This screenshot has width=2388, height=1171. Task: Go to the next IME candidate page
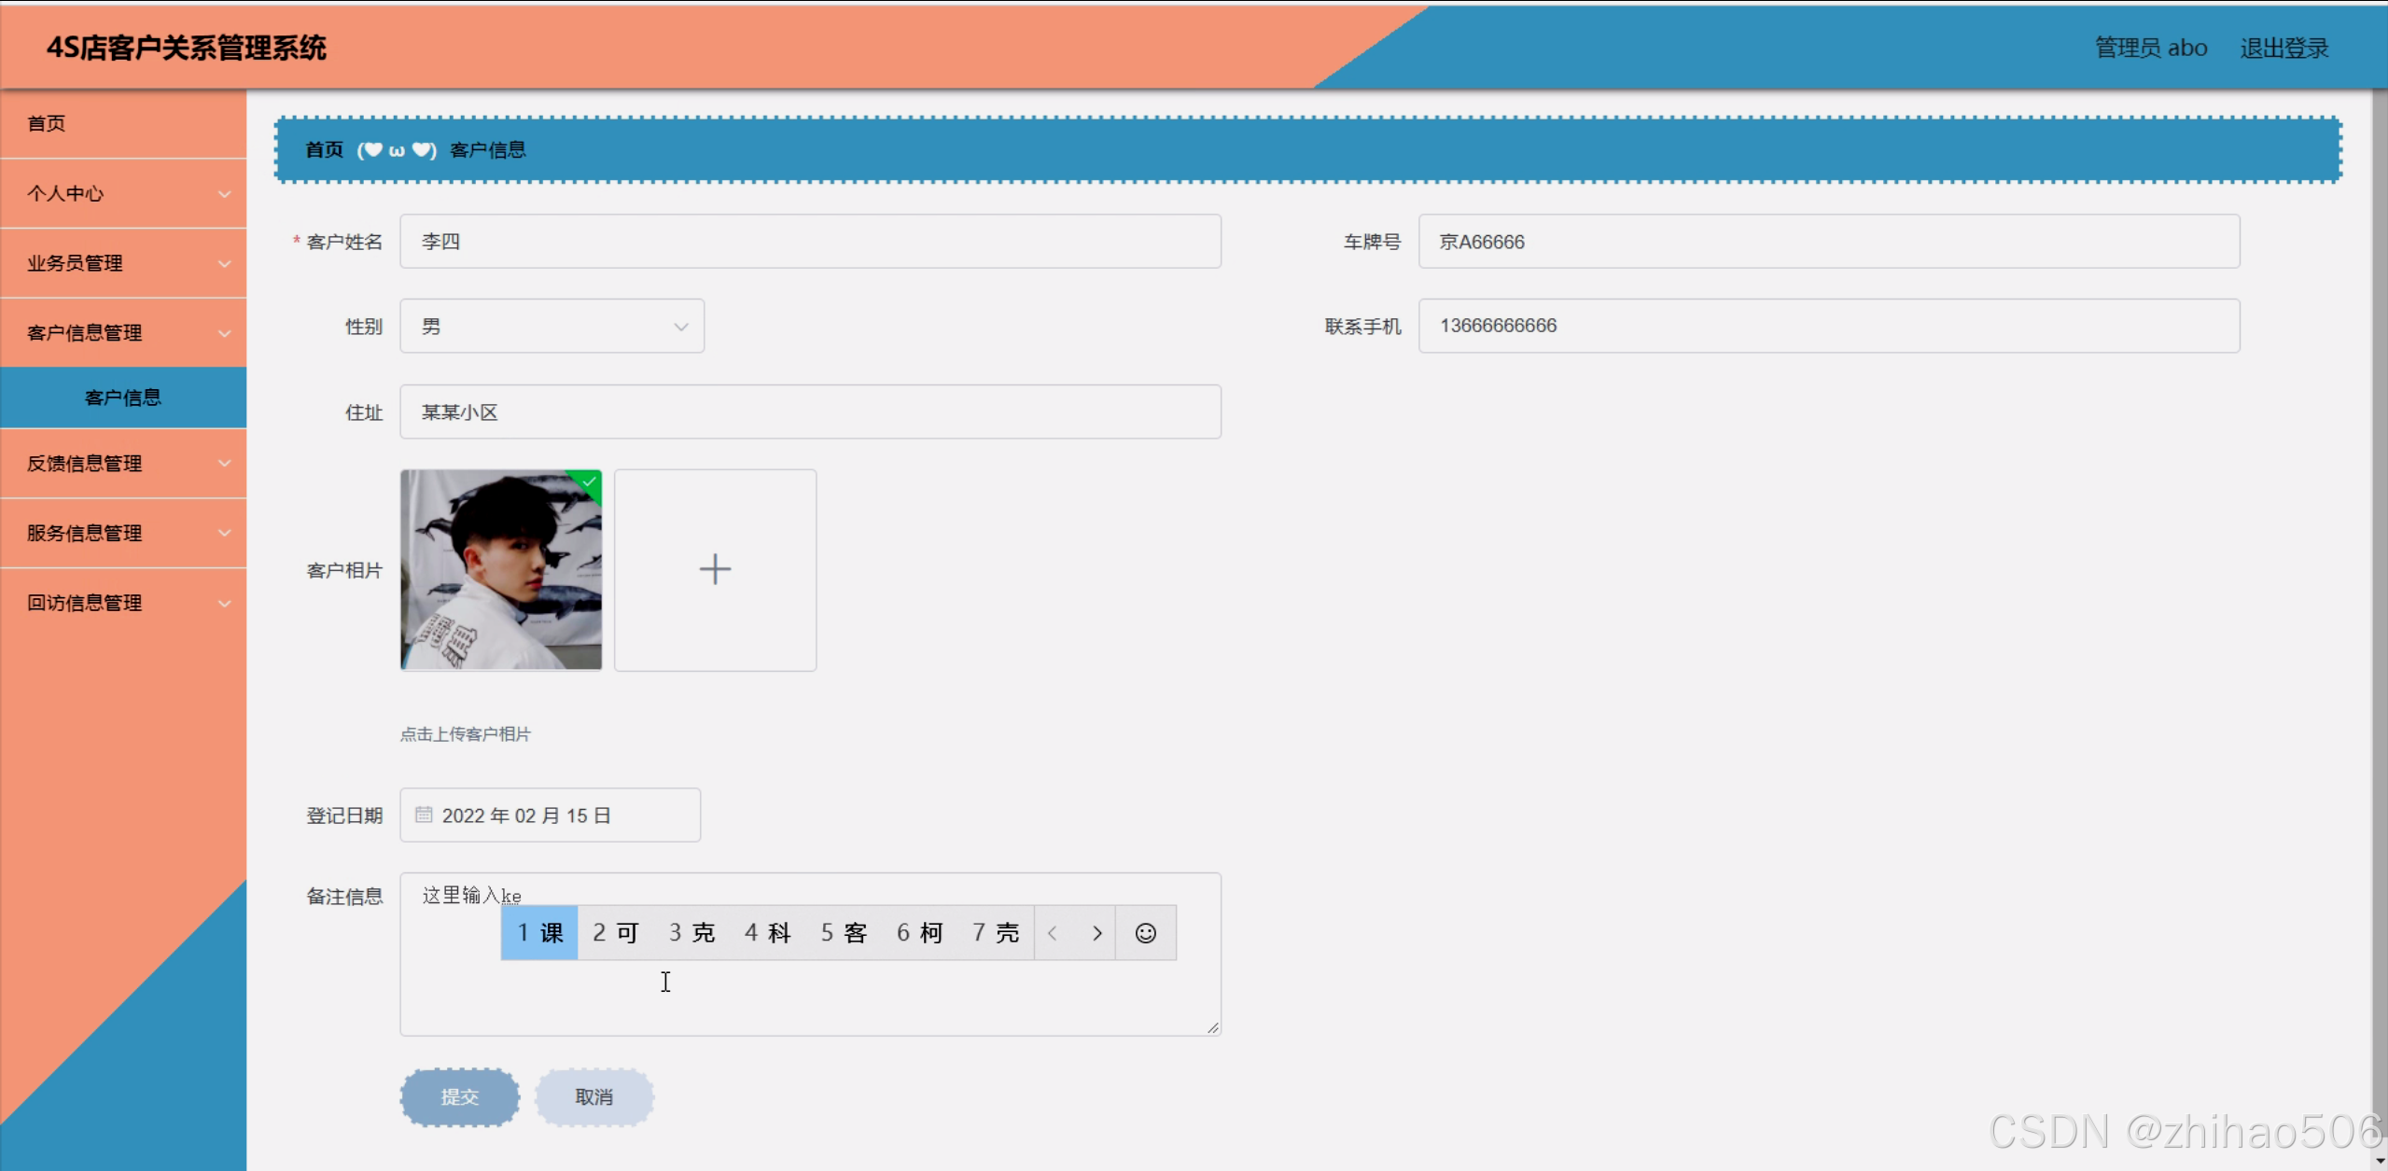[1096, 933]
